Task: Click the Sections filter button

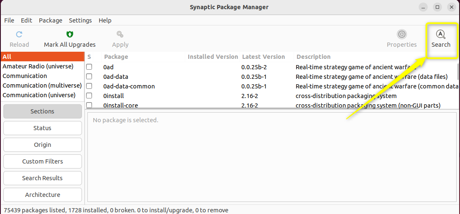Action: pos(43,111)
